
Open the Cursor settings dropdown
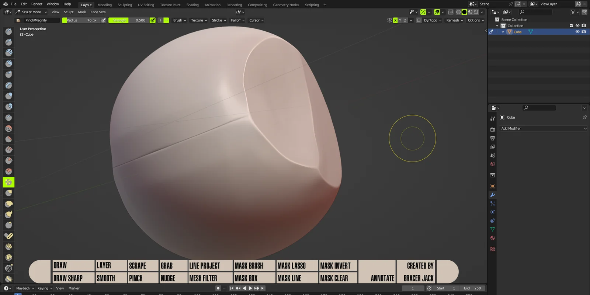[x=257, y=20]
